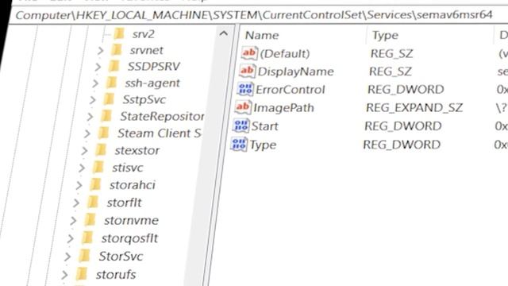This screenshot has width=508, height=286.
Task: Click the DisplayName string value icon
Action: click(x=247, y=71)
